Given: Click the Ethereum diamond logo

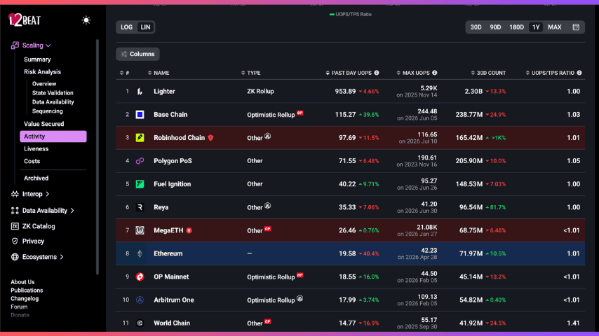Looking at the screenshot, I should pyautogui.click(x=140, y=253).
